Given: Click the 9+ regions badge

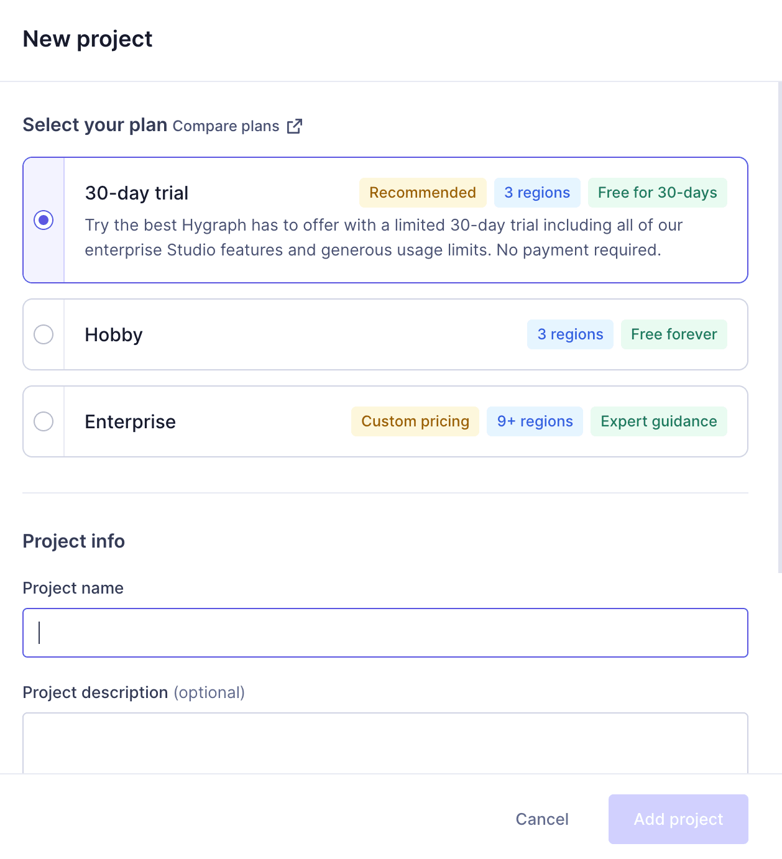Looking at the screenshot, I should point(535,421).
